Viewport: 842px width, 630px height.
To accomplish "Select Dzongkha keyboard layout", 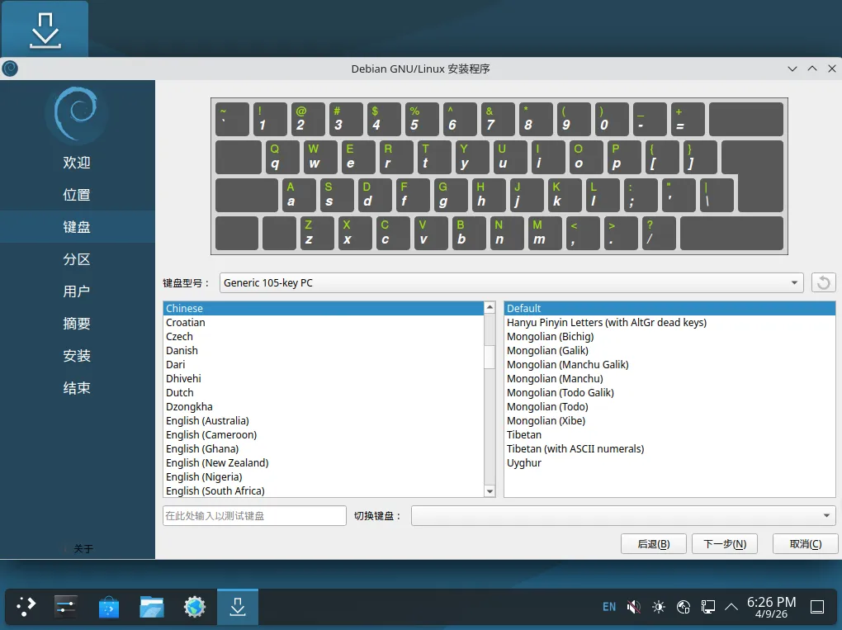I will coord(324,406).
